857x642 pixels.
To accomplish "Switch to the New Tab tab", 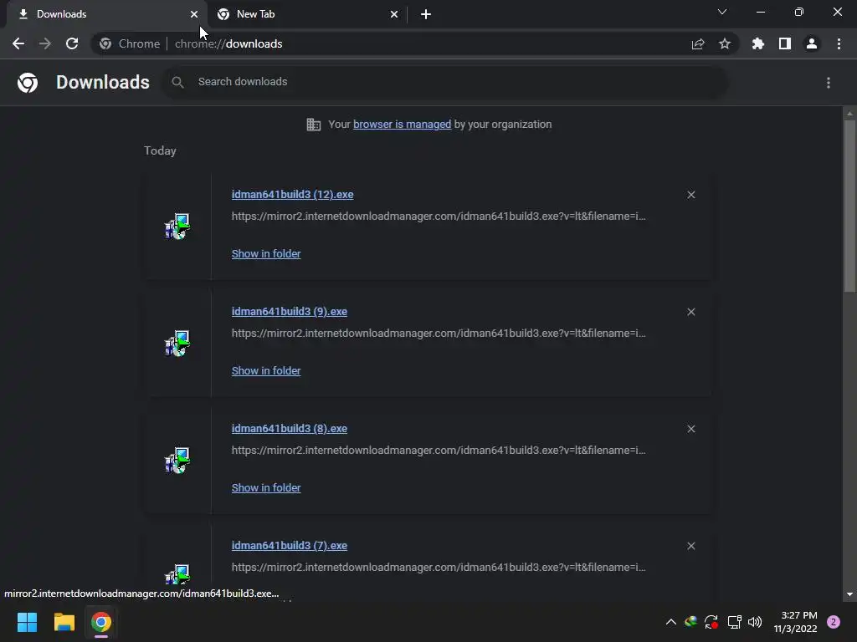I will click(x=308, y=14).
